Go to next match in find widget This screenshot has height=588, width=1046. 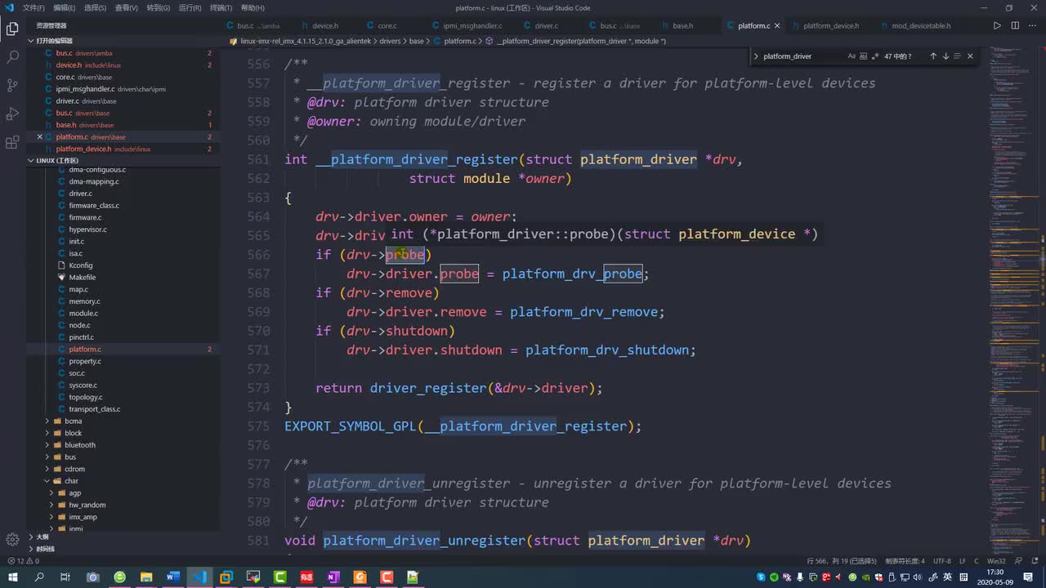(x=945, y=56)
